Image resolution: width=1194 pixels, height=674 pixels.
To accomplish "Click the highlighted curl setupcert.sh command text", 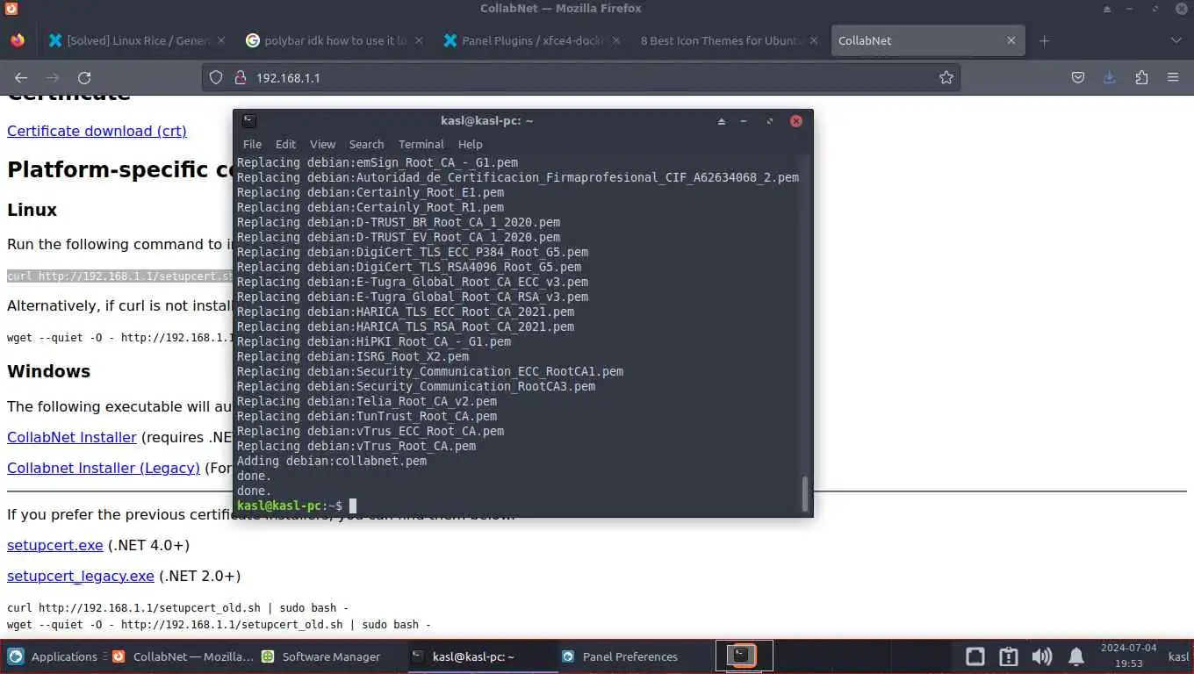I will (x=120, y=276).
